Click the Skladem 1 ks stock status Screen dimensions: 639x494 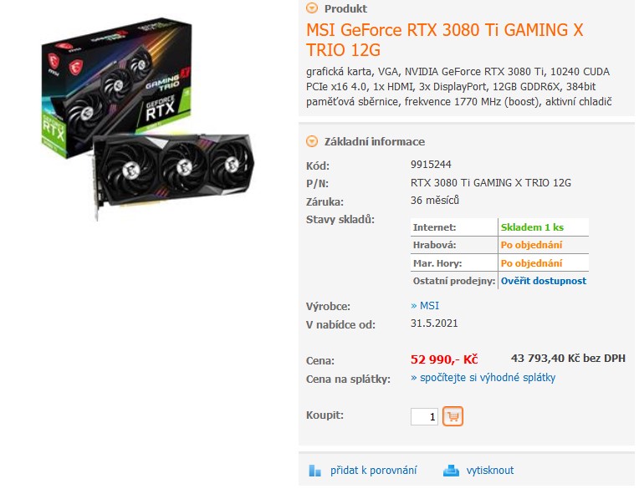click(532, 227)
